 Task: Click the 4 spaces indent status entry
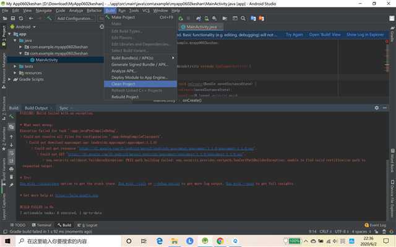pyautogui.click(x=361, y=232)
